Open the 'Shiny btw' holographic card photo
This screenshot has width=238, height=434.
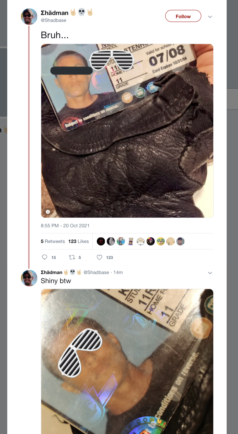click(127, 361)
